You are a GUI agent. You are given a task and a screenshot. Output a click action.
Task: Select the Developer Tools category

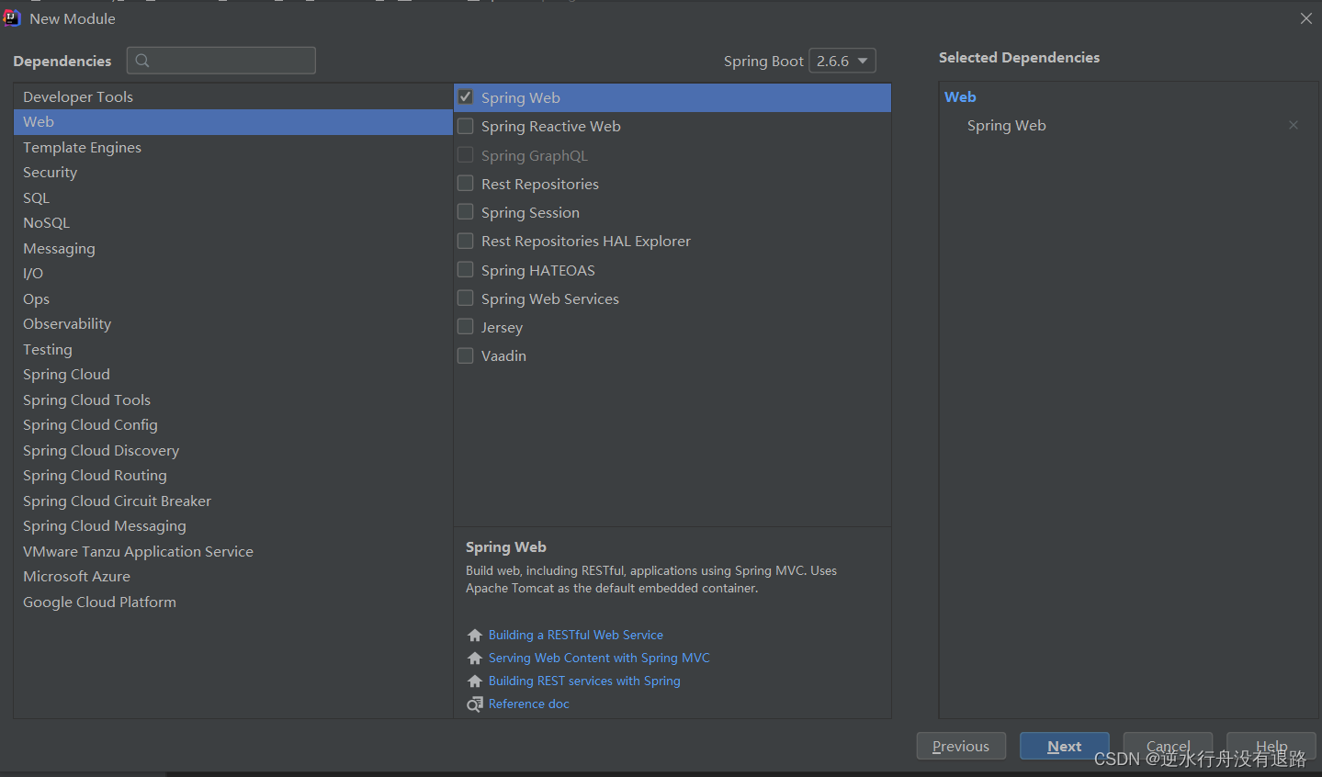click(x=233, y=96)
